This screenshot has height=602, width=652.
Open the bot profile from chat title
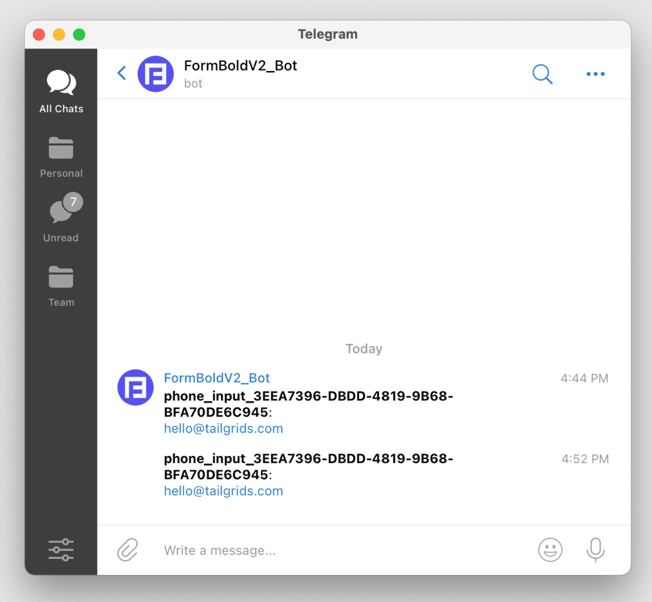(240, 66)
